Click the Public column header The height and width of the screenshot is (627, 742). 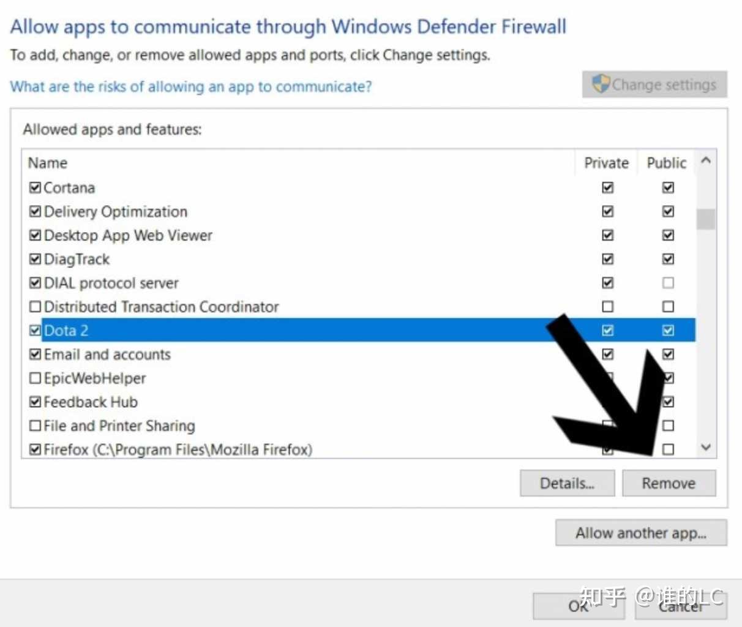click(x=667, y=163)
